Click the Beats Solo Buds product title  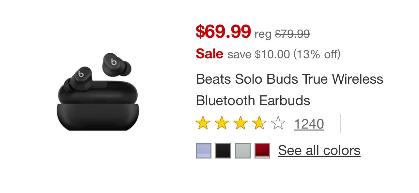pyautogui.click(x=289, y=90)
